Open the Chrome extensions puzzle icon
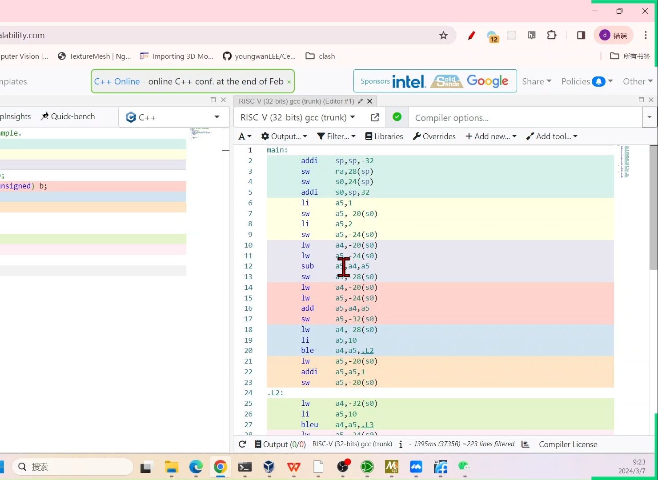 tap(552, 35)
